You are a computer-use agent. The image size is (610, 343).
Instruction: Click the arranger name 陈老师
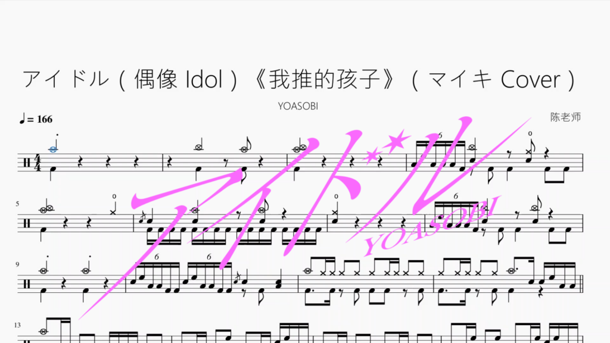coord(566,117)
